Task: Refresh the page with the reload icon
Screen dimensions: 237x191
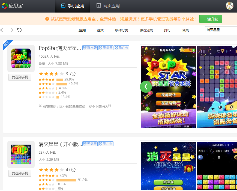Action: pos(19,30)
